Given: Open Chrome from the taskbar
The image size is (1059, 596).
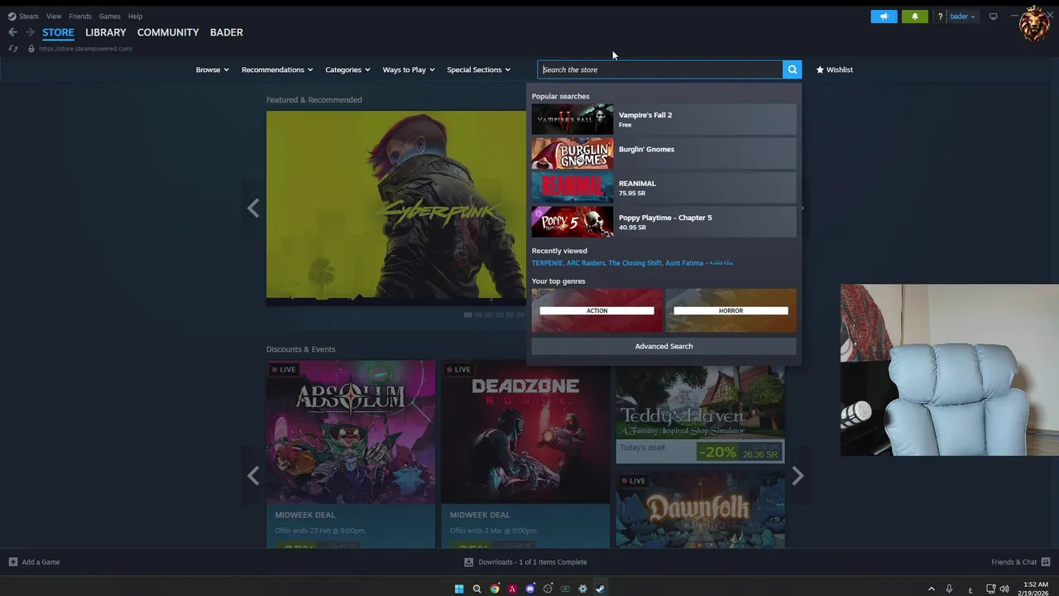Looking at the screenshot, I should tap(495, 589).
